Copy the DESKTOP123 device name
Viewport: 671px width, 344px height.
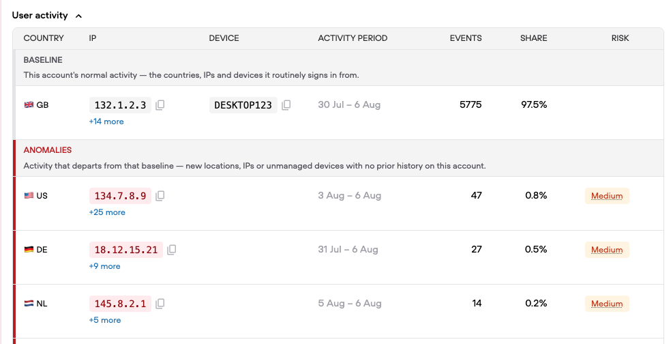[x=286, y=105]
